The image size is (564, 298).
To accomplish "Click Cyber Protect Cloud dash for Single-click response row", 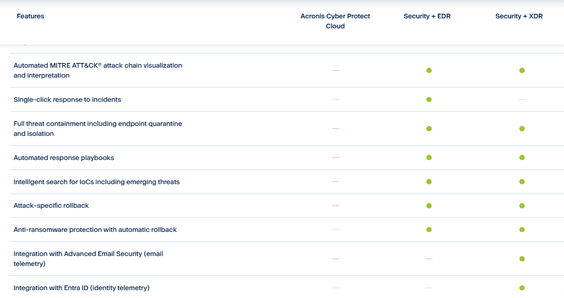I will (x=336, y=100).
